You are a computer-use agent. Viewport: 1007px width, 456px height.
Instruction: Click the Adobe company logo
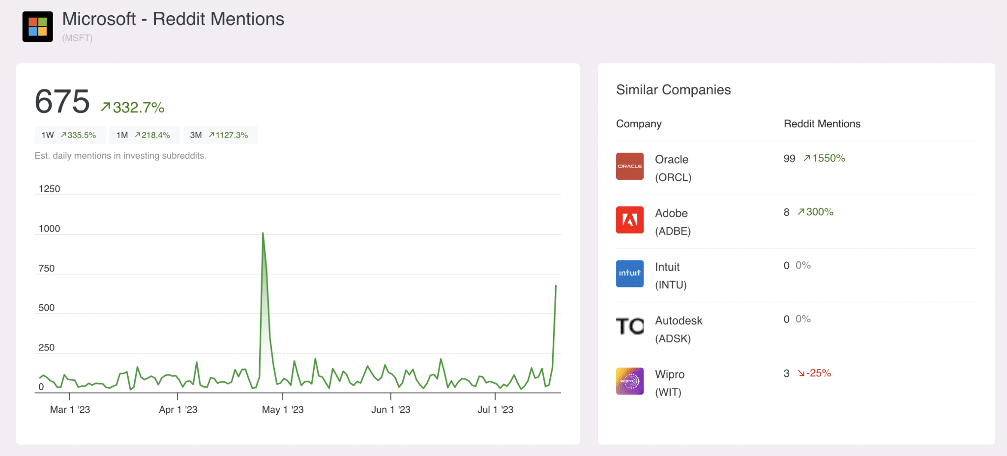(x=629, y=220)
